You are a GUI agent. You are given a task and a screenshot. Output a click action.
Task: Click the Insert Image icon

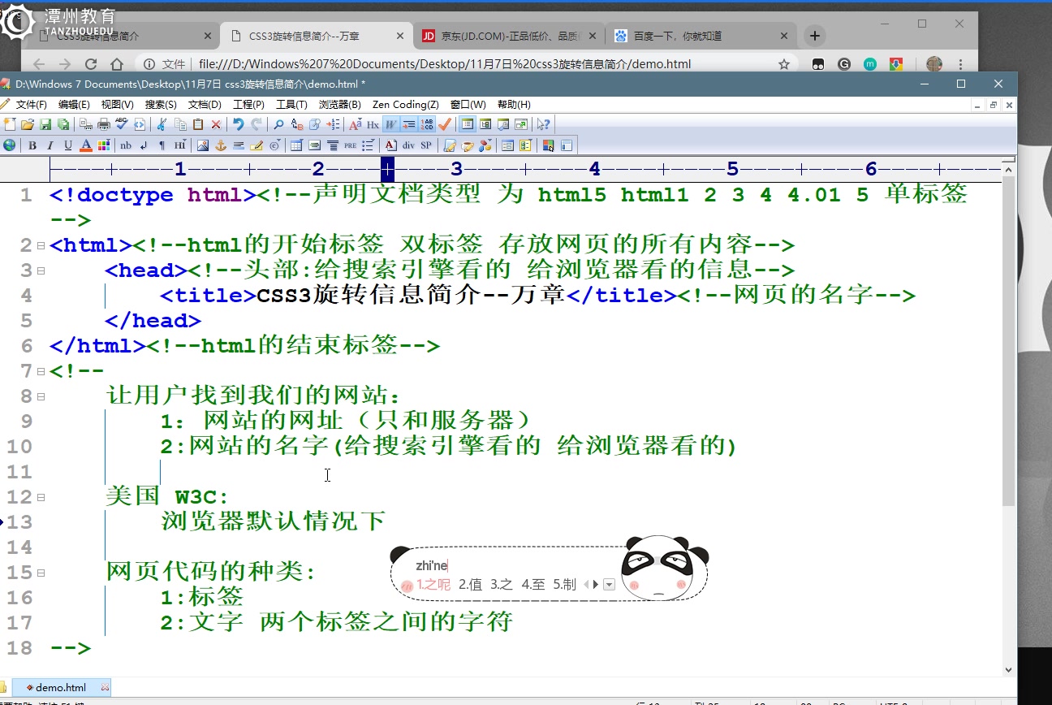click(204, 145)
